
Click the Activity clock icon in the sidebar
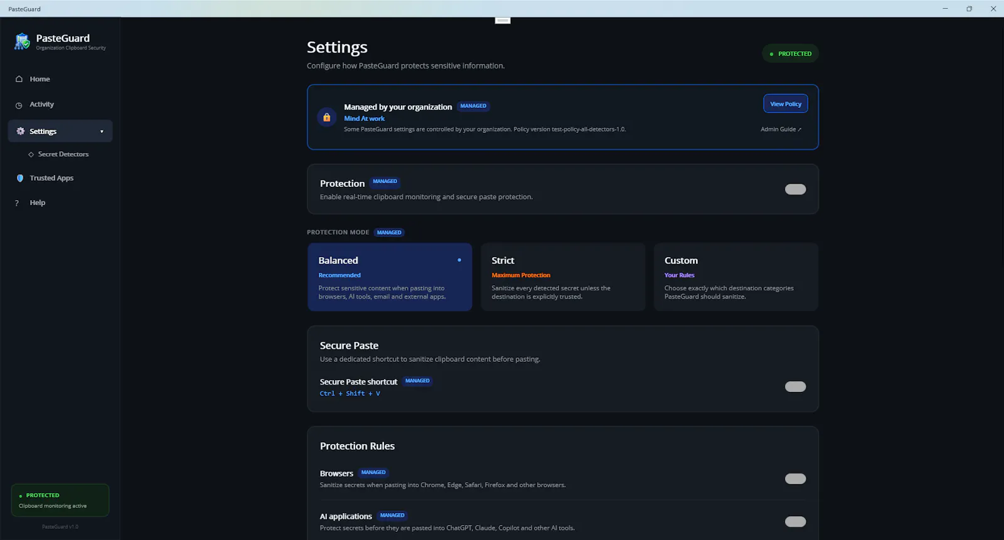(19, 105)
